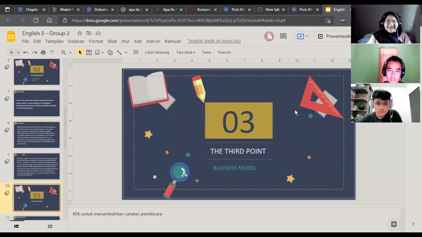Open the Sisipkan menu
422x237 pixels.
point(76,41)
